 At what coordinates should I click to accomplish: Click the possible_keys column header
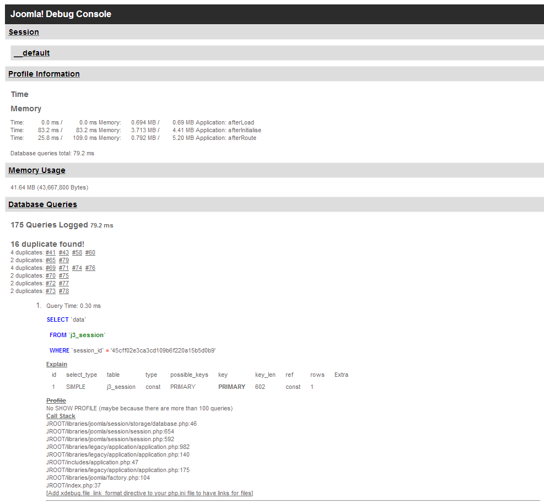tap(189, 375)
